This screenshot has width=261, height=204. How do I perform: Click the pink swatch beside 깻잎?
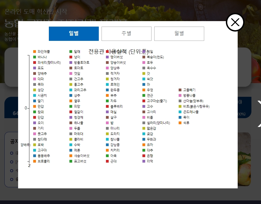tap(71, 73)
